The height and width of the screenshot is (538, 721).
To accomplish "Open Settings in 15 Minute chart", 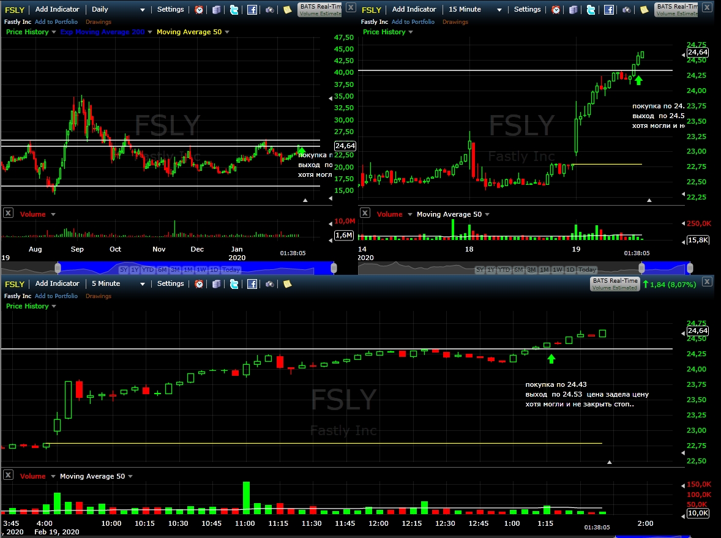I will [527, 9].
